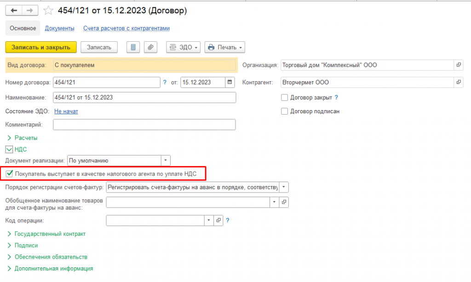This screenshot has height=282, width=471.
Task: Show help for Код операции question mark
Action: click(x=227, y=221)
